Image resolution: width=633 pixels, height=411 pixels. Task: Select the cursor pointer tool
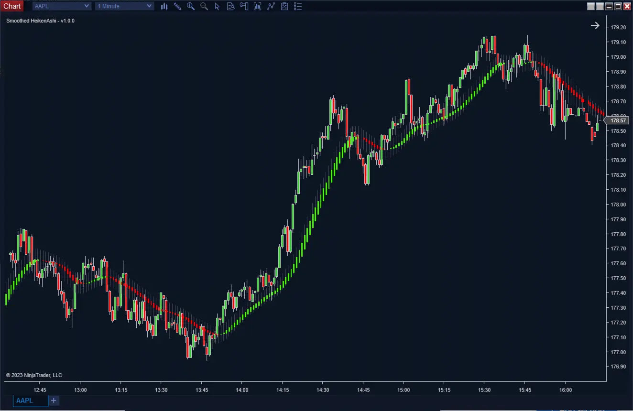tap(218, 6)
